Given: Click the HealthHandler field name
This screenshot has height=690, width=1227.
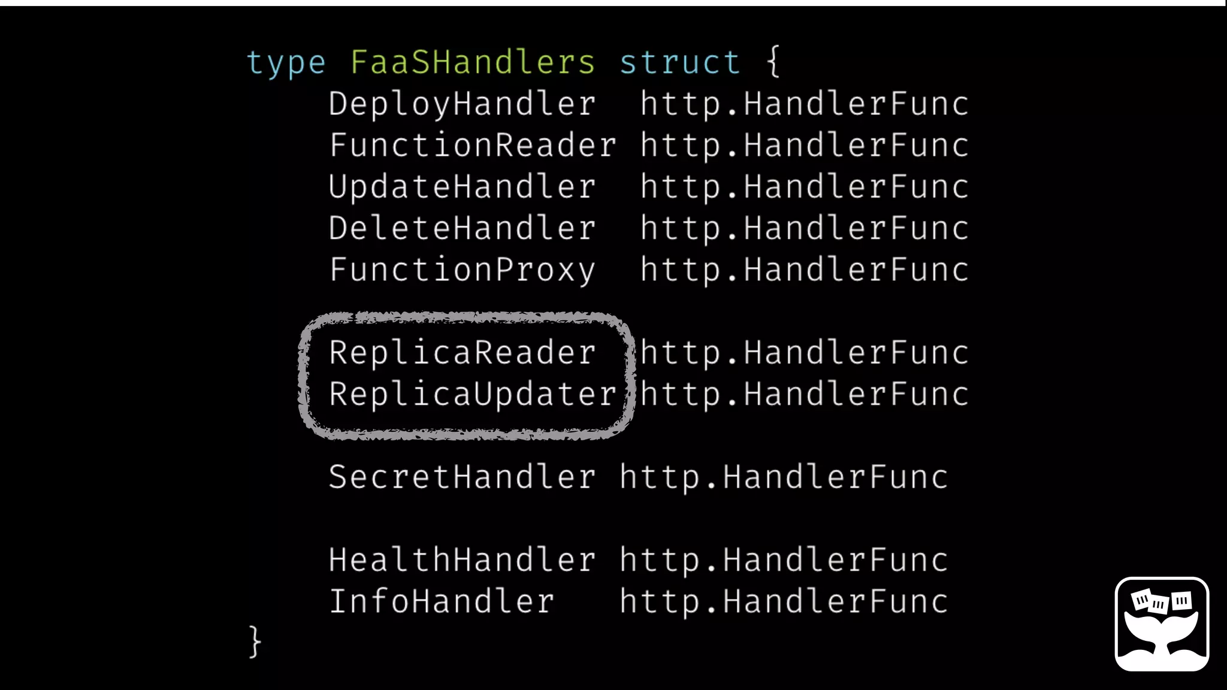Looking at the screenshot, I should tap(463, 560).
